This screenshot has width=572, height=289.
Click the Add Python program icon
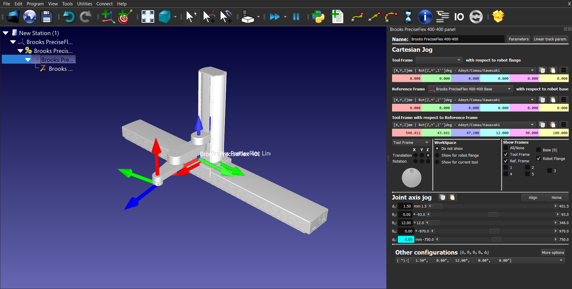(318, 17)
